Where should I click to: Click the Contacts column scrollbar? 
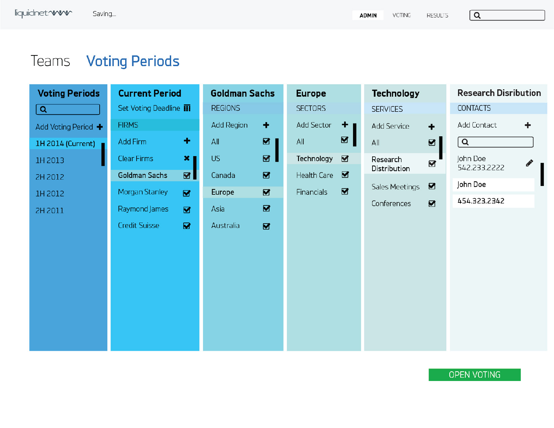(542, 175)
